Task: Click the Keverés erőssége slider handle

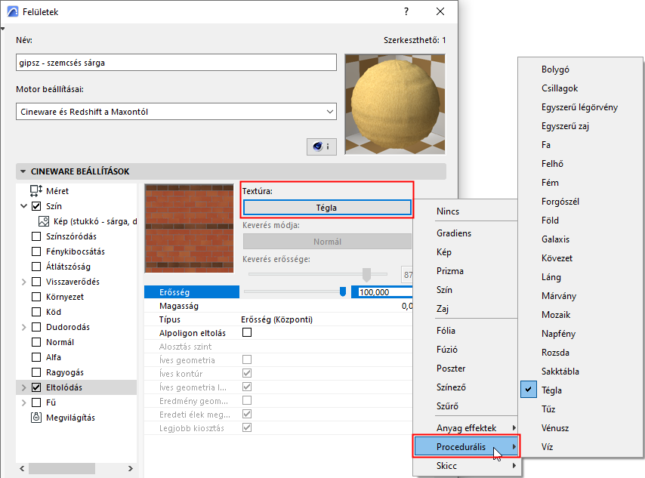Action: [366, 274]
